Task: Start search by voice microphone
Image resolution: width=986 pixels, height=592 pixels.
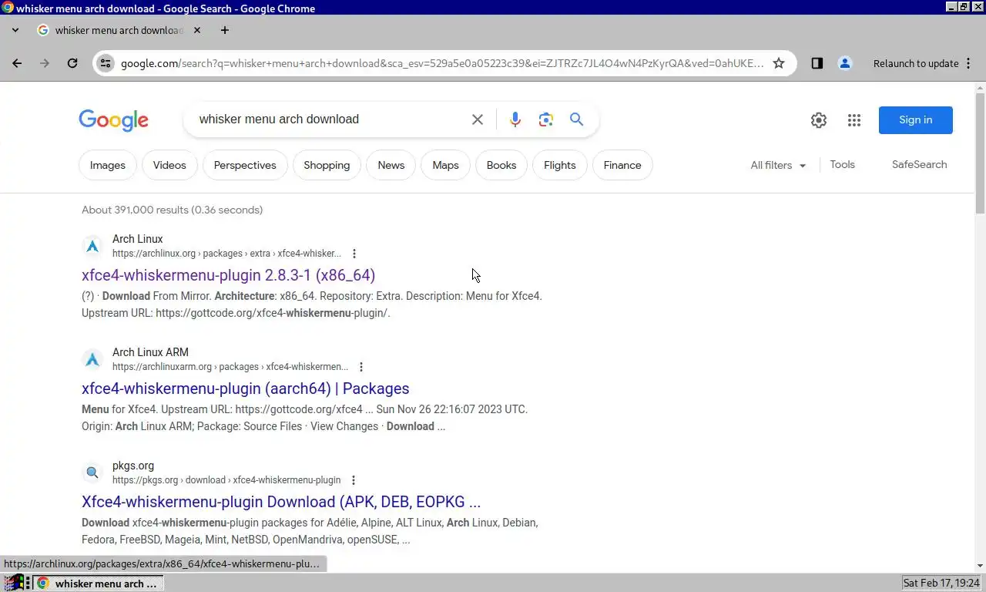Action: (515, 119)
